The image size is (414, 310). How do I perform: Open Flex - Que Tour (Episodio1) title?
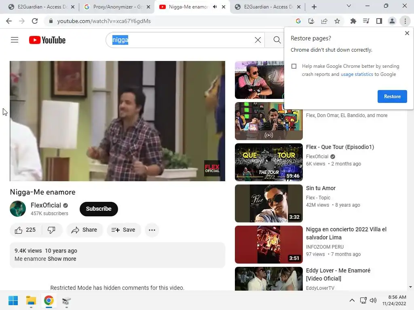(x=340, y=147)
